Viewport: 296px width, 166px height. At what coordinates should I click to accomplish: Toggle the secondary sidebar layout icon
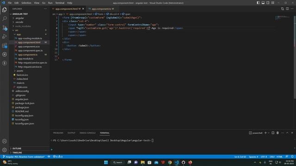pos(268,3)
